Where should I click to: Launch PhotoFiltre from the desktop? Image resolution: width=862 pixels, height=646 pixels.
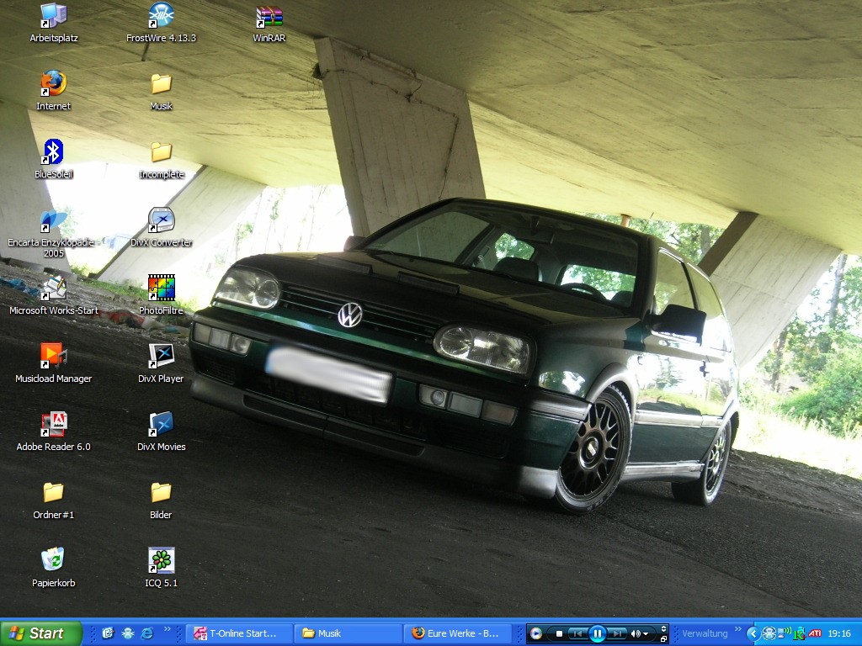pyautogui.click(x=161, y=295)
